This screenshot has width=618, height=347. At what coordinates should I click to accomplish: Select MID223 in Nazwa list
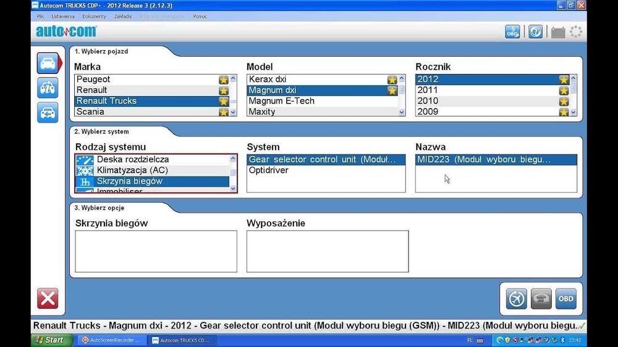pos(496,159)
